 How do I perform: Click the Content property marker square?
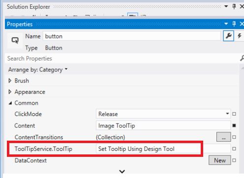point(234,125)
